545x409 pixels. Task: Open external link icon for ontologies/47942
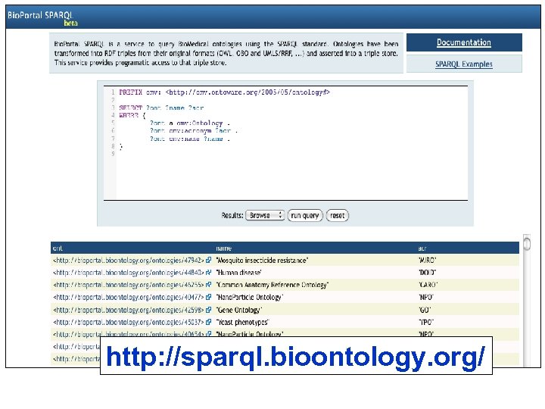point(209,260)
